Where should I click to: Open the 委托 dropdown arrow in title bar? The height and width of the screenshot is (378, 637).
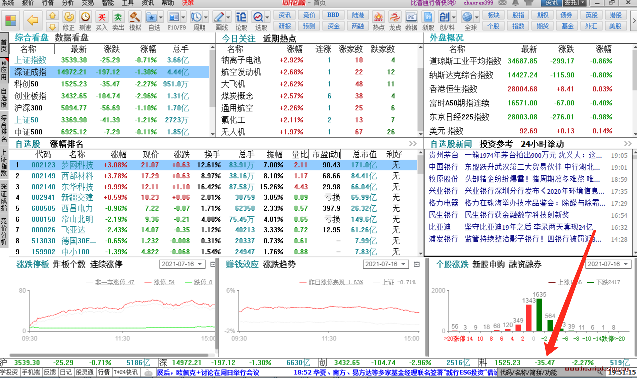[582, 3]
